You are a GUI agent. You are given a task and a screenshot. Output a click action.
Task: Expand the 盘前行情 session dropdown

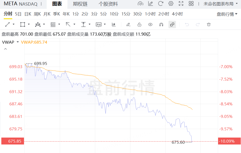tap(227, 14)
